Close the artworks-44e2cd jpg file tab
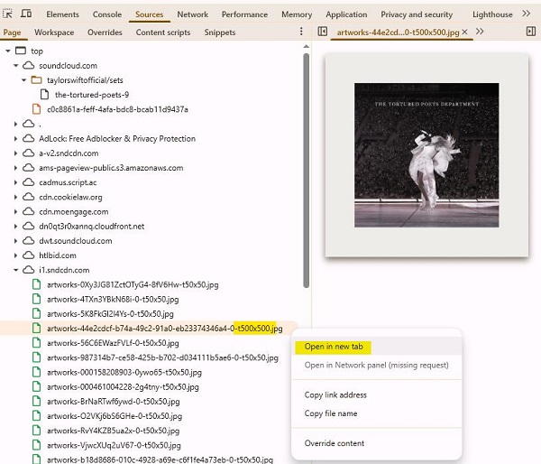Image resolution: width=541 pixels, height=464 pixels. (464, 32)
